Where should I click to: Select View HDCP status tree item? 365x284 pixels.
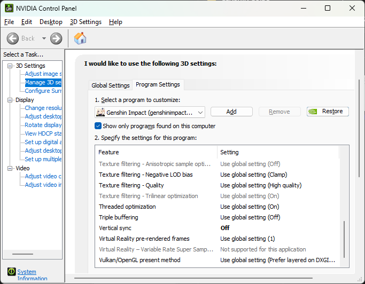[43, 133]
